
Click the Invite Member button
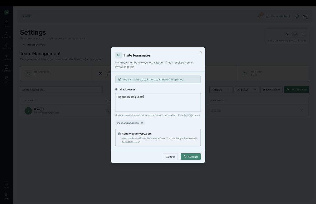pos(297,90)
